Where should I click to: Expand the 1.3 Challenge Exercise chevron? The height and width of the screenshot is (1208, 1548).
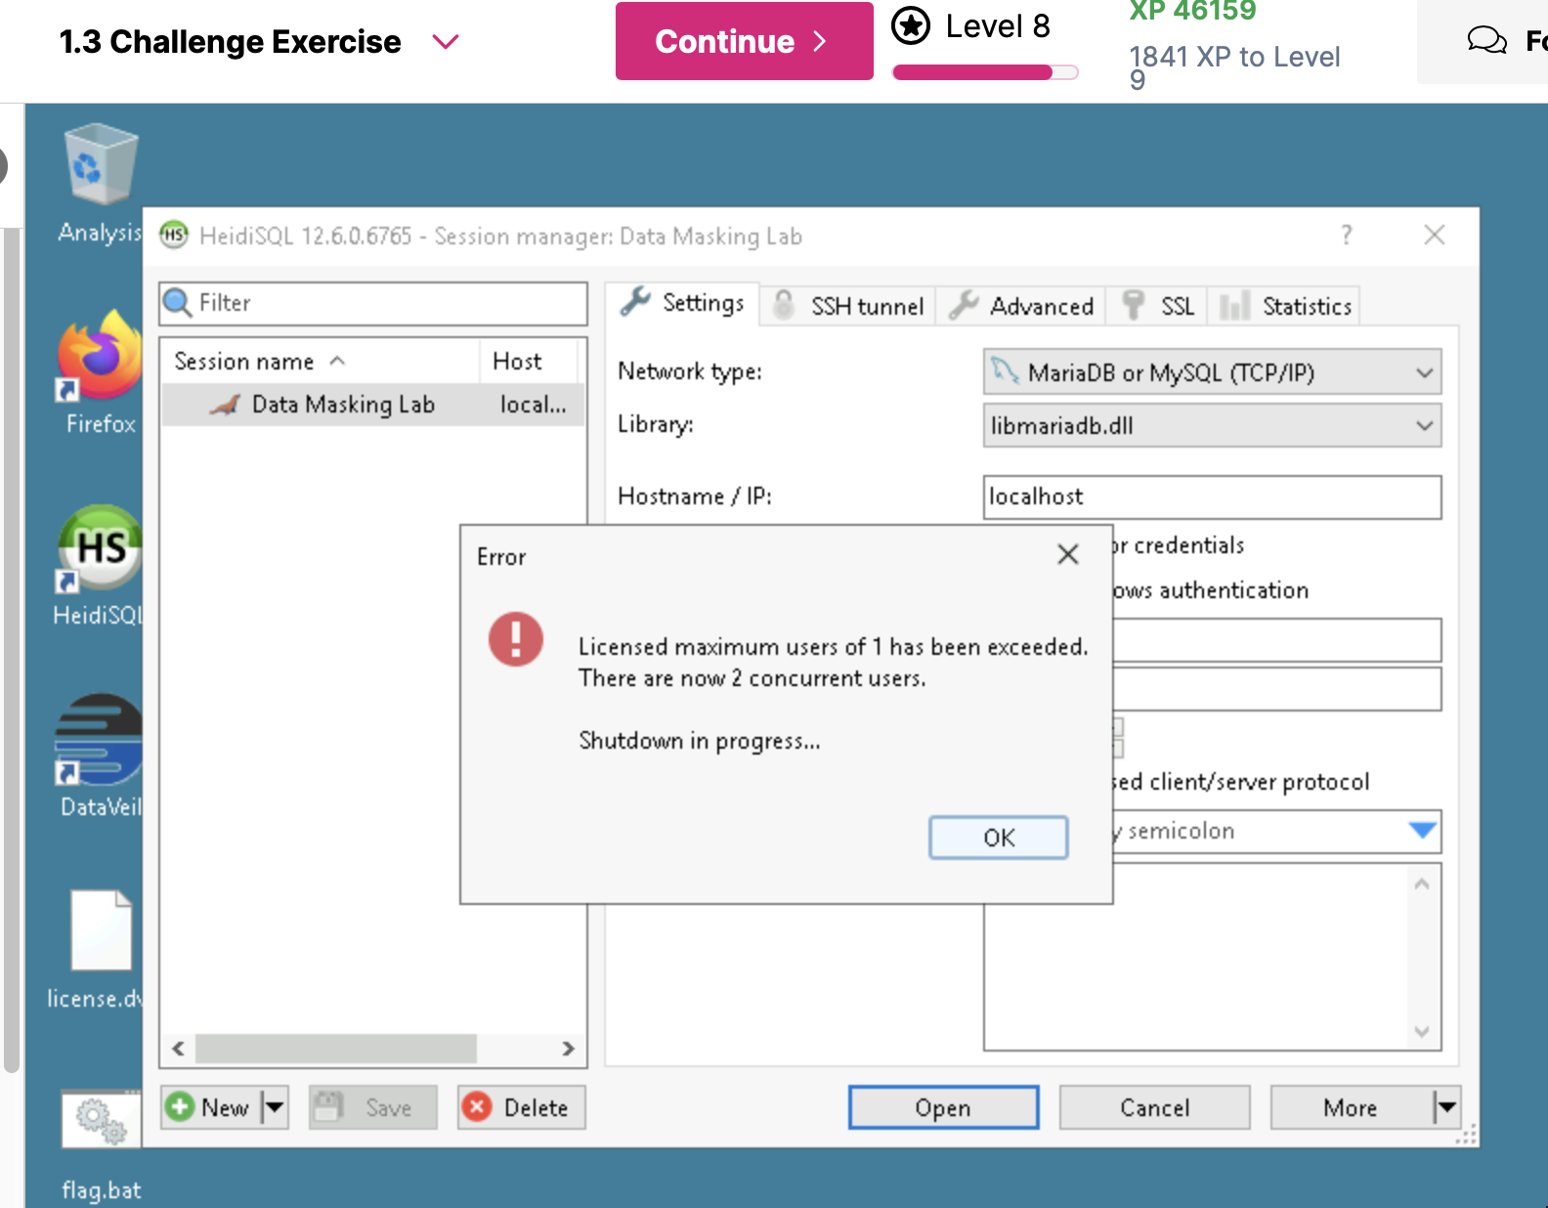[446, 42]
